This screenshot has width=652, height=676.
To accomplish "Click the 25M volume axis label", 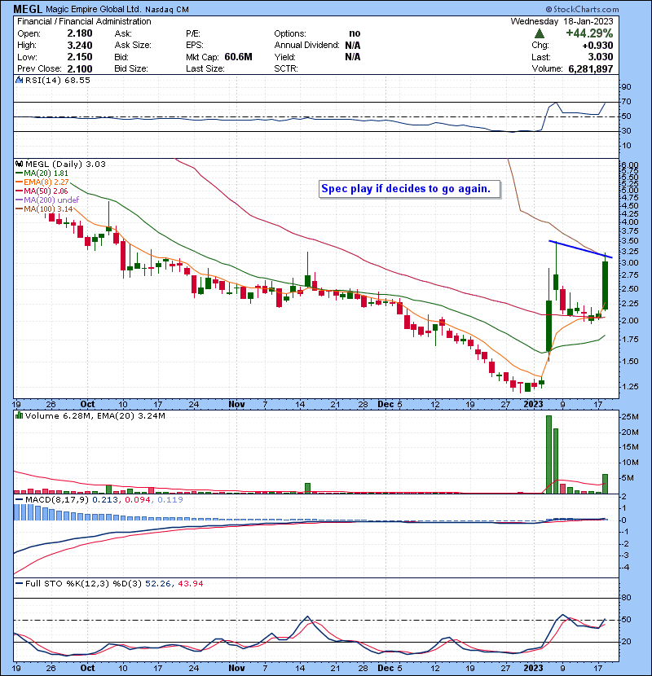I will point(629,417).
